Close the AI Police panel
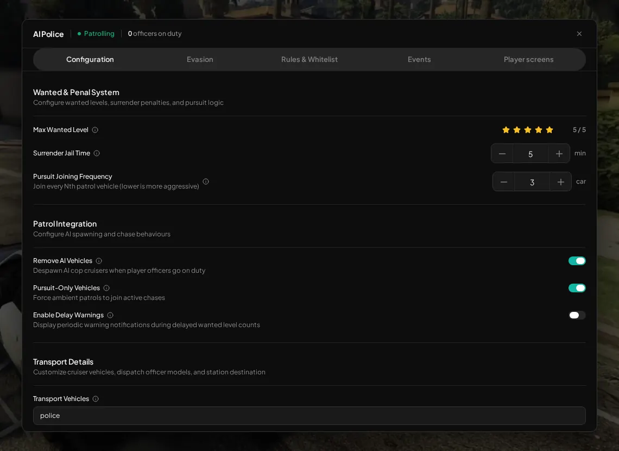This screenshot has height=451, width=619. pos(579,34)
